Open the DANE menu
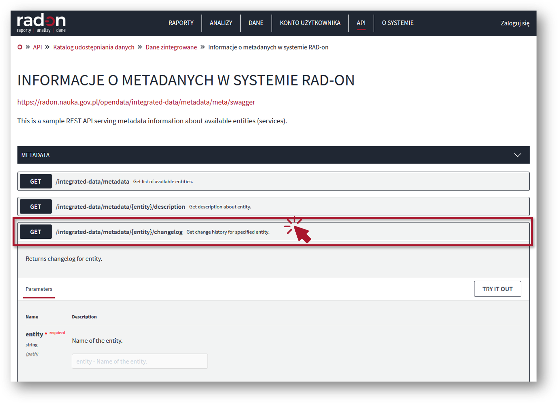The width and height of the screenshot is (558, 403). (256, 23)
